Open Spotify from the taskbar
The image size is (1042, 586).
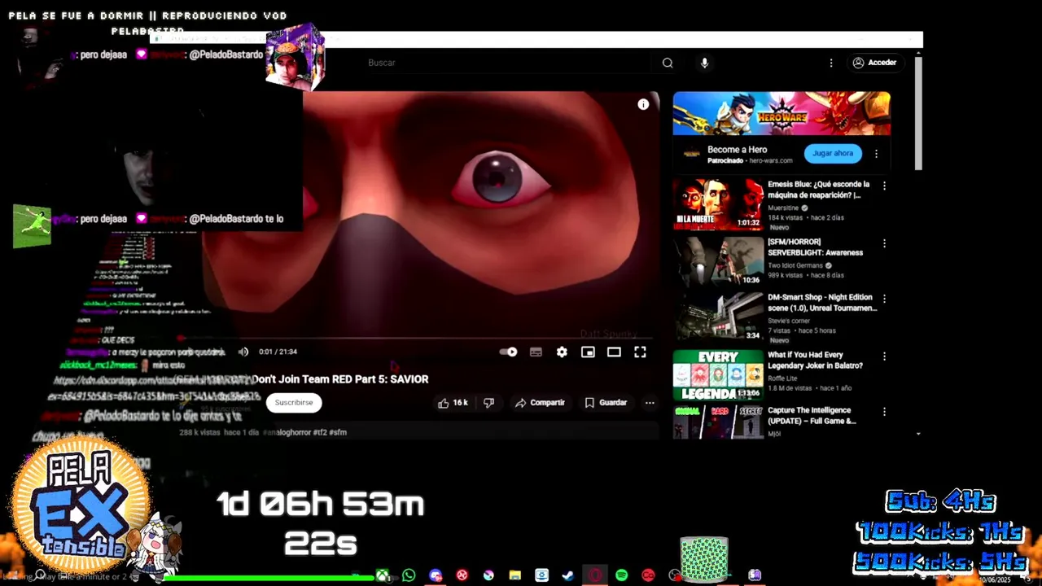[x=622, y=575]
